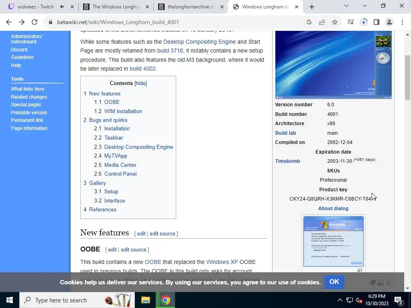Viewport: 411px width, 308px height.
Task: Jump to 2.1 Installation in contents
Action: (x=112, y=129)
